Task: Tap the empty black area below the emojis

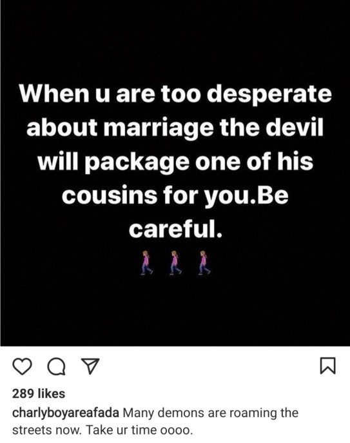Action: (175, 311)
